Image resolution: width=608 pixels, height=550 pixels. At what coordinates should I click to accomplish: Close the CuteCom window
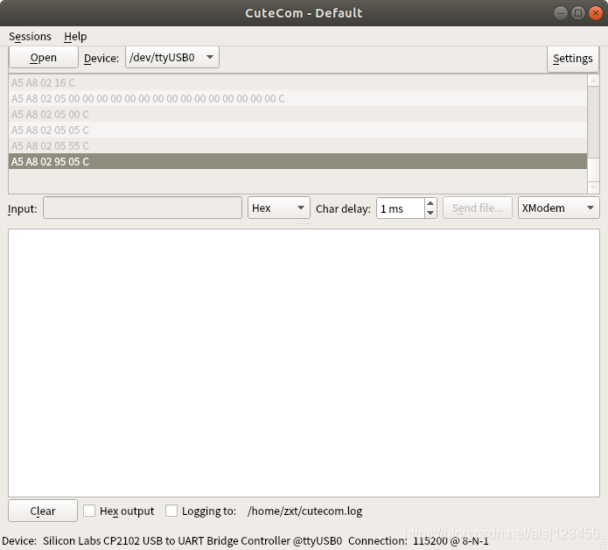595,13
